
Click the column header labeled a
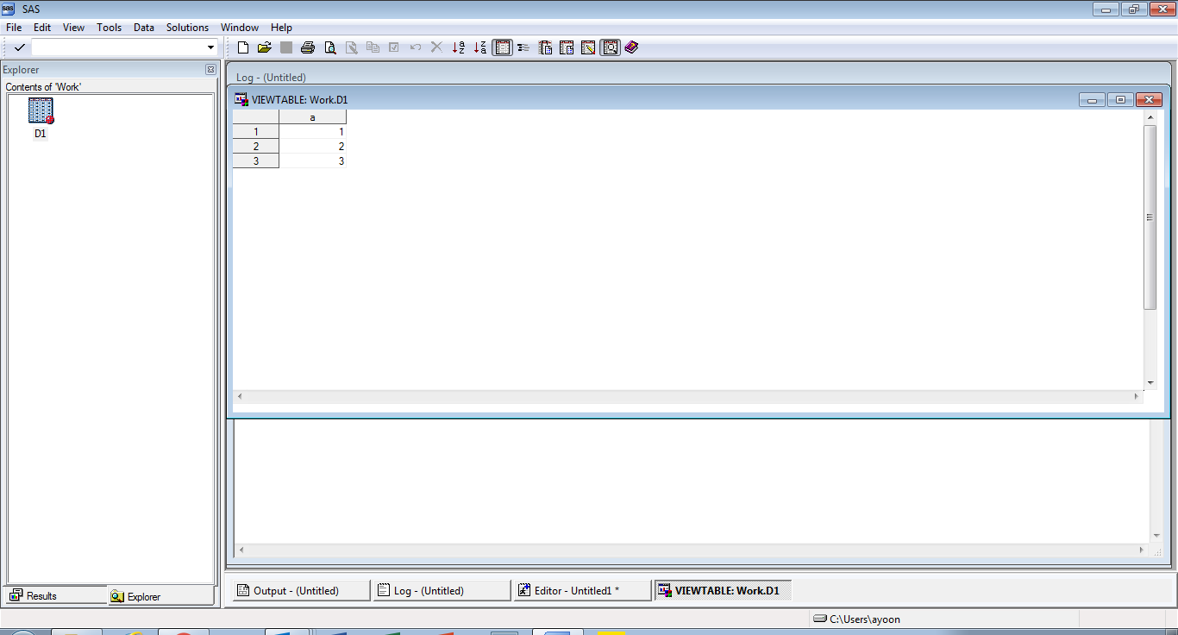[312, 116]
